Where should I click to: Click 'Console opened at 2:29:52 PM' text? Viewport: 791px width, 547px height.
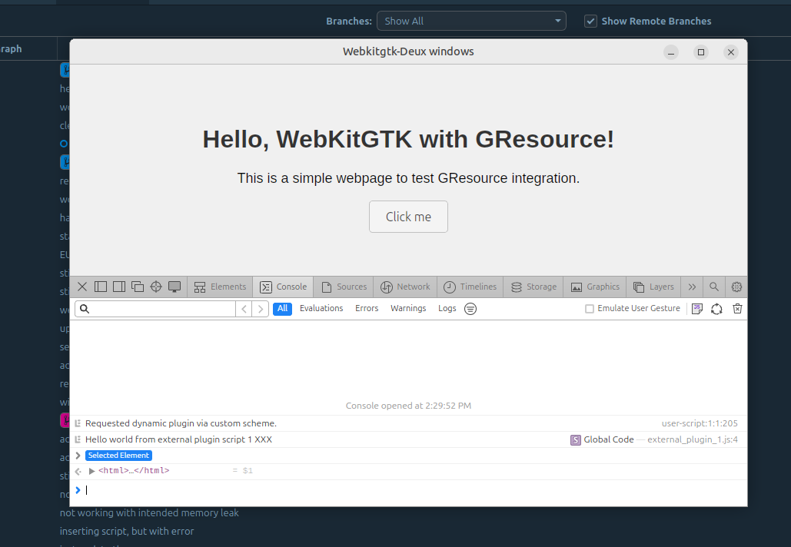408,406
